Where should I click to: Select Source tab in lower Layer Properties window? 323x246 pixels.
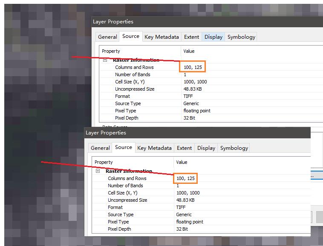[x=124, y=148]
